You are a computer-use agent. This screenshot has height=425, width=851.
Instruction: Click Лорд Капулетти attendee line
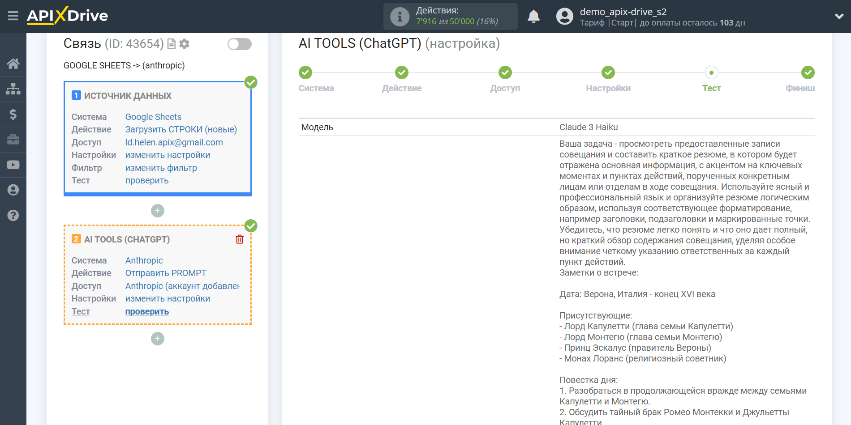pyautogui.click(x=646, y=326)
